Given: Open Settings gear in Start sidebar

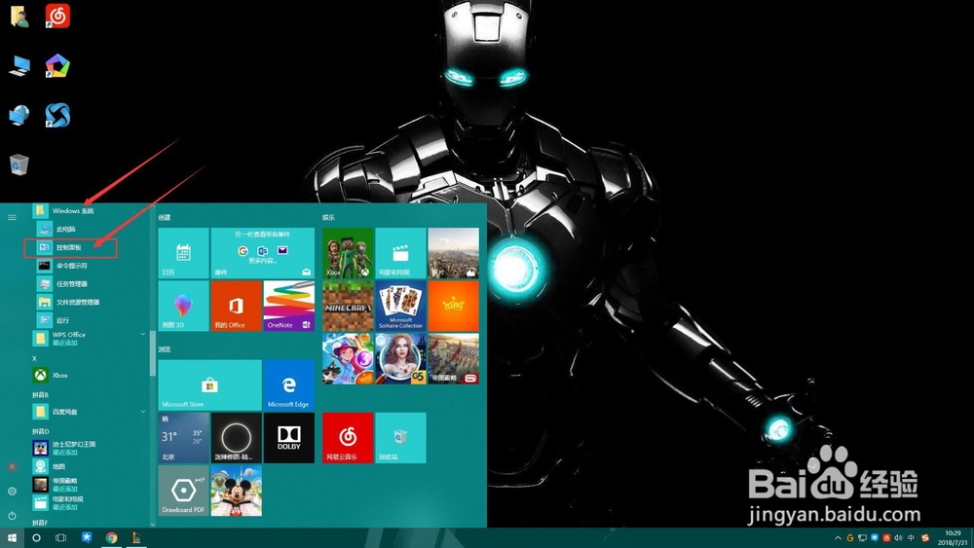Looking at the screenshot, I should (x=12, y=491).
